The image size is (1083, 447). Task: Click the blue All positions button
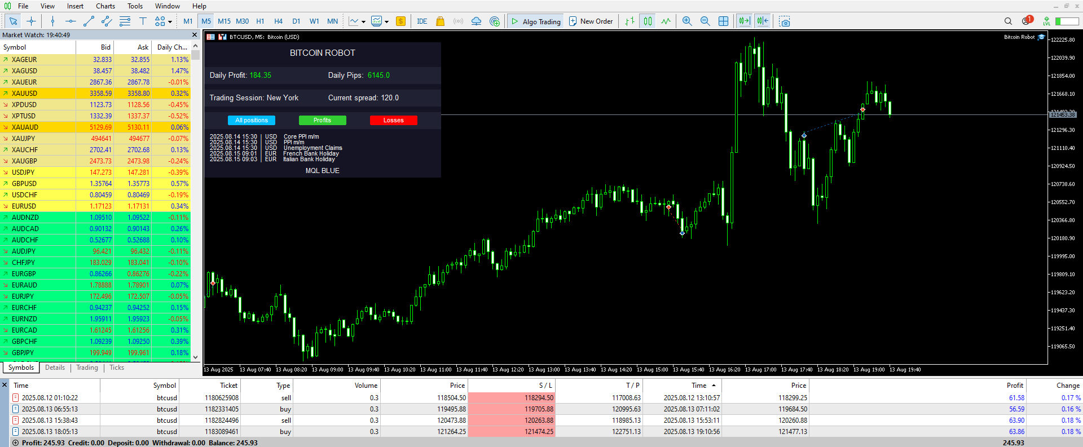[x=252, y=120]
